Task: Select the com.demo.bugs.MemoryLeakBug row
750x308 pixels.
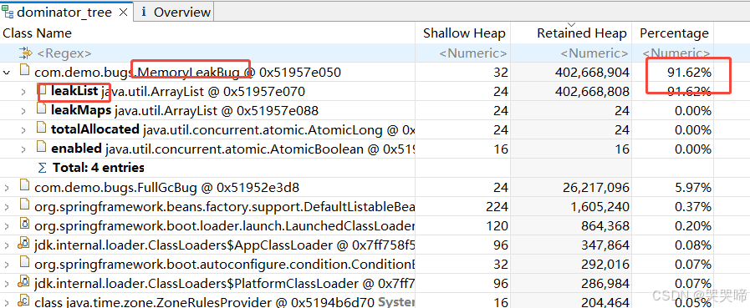Action: pos(187,73)
